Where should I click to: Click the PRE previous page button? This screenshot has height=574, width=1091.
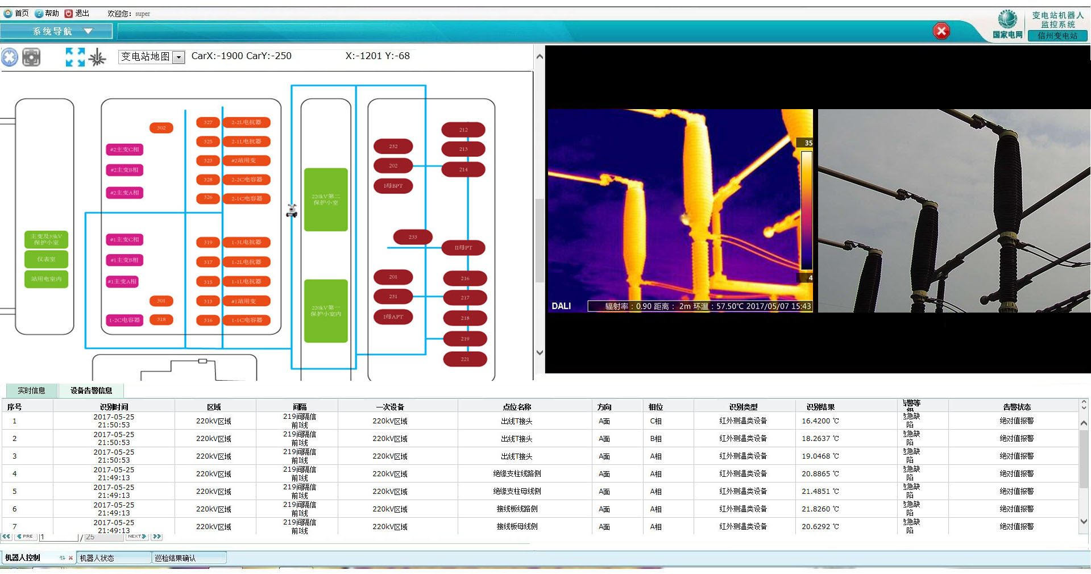[x=25, y=536]
